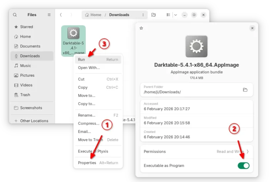Click the star icon in properties dialog

point(141,28)
